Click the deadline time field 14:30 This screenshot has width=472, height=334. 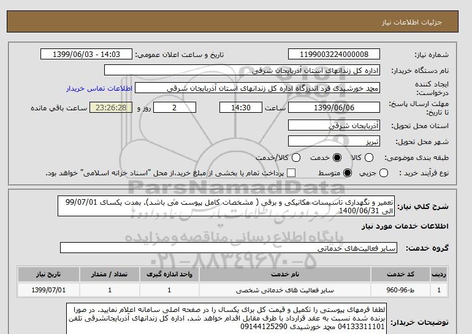coord(241,107)
